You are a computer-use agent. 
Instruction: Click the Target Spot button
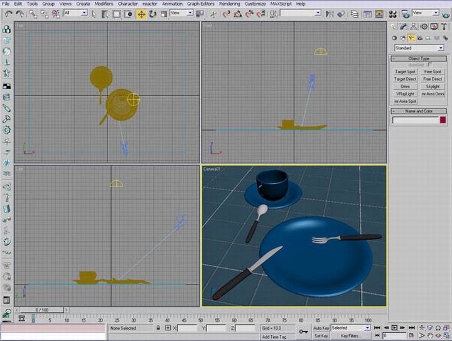click(405, 72)
